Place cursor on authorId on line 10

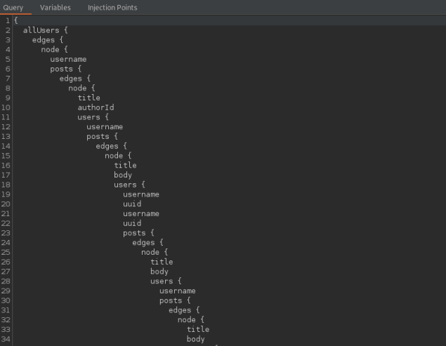click(x=96, y=107)
